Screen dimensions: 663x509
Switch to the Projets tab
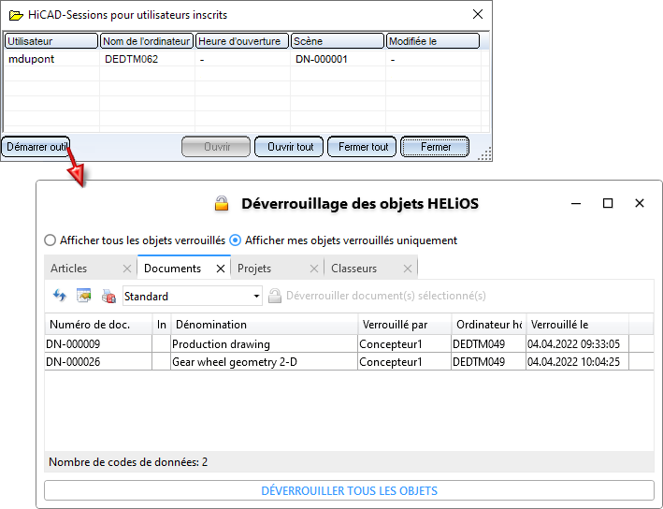click(278, 269)
